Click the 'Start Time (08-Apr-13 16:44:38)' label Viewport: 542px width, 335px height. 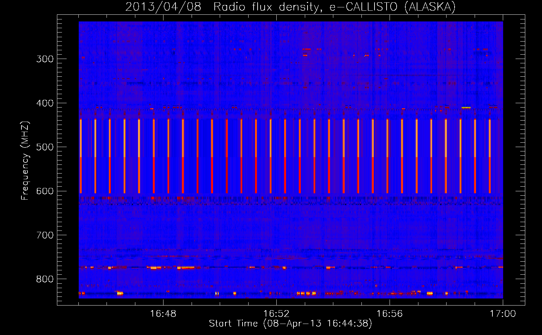pos(290,324)
